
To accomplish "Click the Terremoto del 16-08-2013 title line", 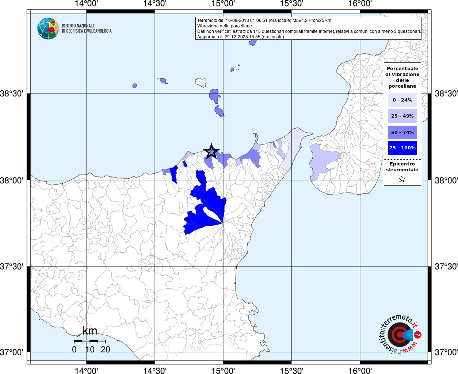I will pos(264,20).
